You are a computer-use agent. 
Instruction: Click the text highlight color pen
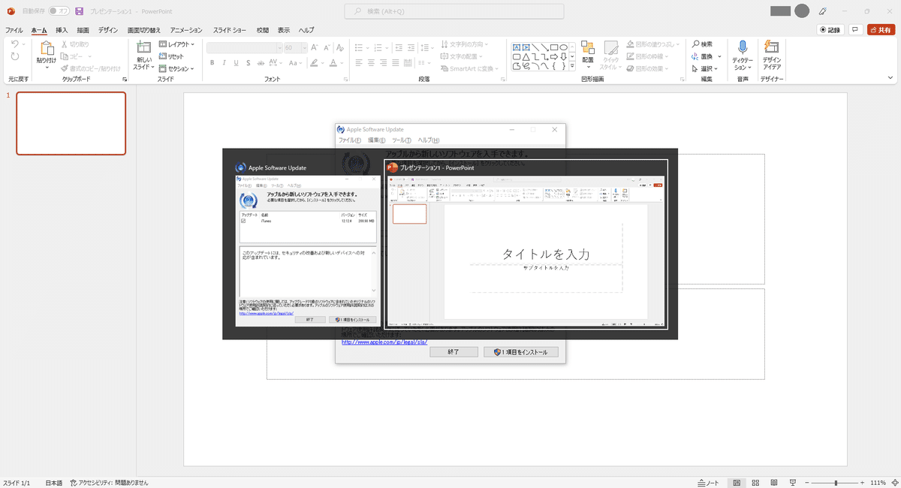pyautogui.click(x=315, y=63)
